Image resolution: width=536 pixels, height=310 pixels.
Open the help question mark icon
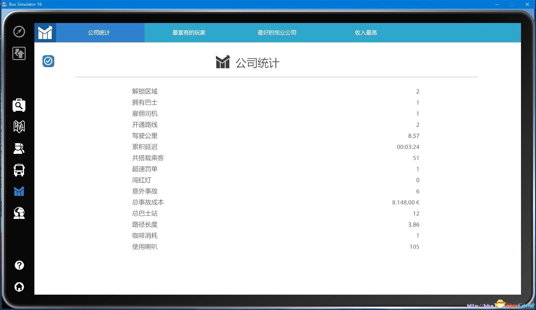19,265
